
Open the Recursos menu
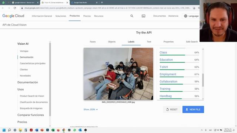99,16
